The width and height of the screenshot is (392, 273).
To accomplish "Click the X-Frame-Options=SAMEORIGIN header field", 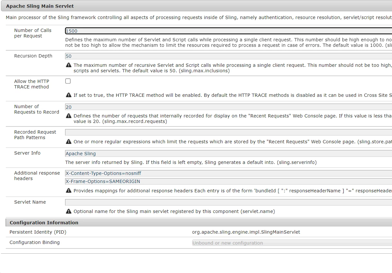I will tap(229, 181).
